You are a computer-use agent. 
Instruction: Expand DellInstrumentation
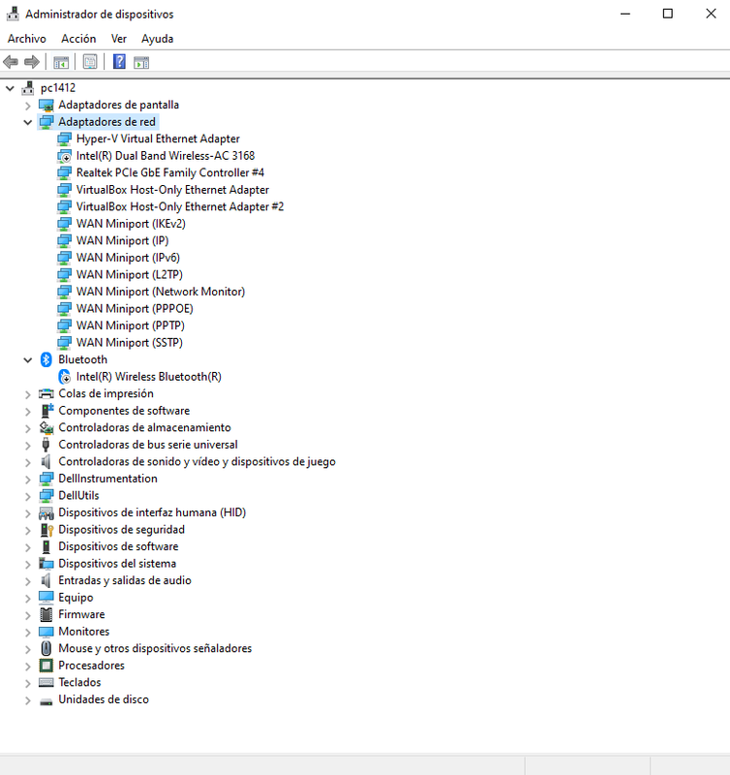pos(28,479)
